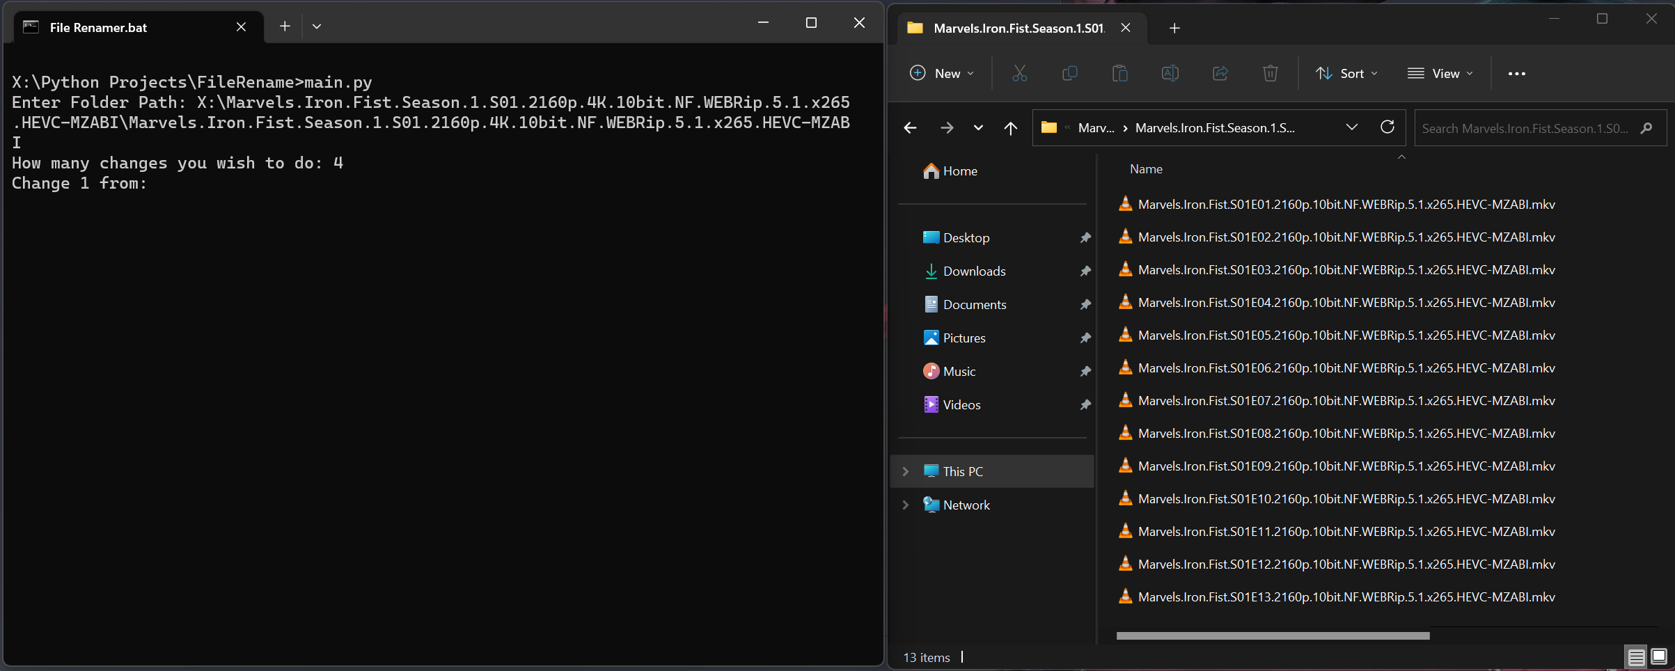
Task: Refresh the current folder view
Action: pos(1387,127)
